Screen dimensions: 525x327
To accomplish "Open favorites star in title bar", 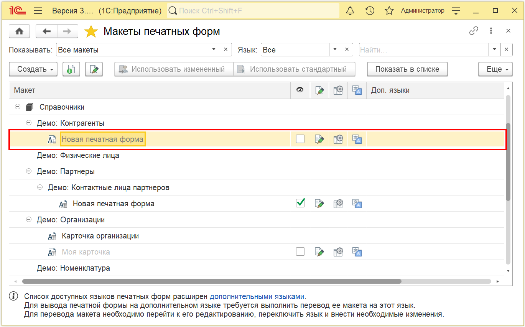I will [x=389, y=11].
